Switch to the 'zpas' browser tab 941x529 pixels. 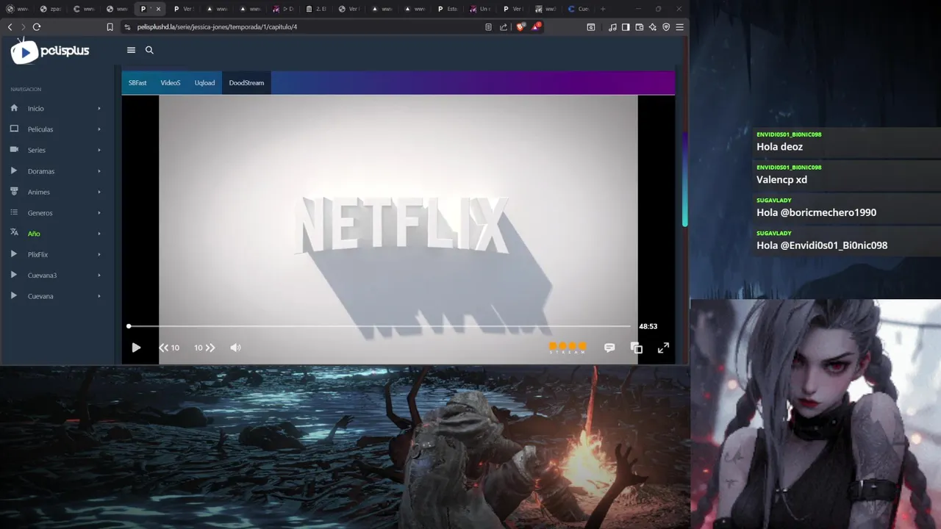tap(50, 9)
